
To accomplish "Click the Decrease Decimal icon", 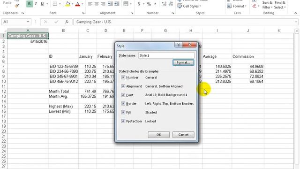I will [x=171, y=4].
